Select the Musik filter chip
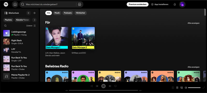This screenshot has width=207, height=93. click(x=57, y=13)
